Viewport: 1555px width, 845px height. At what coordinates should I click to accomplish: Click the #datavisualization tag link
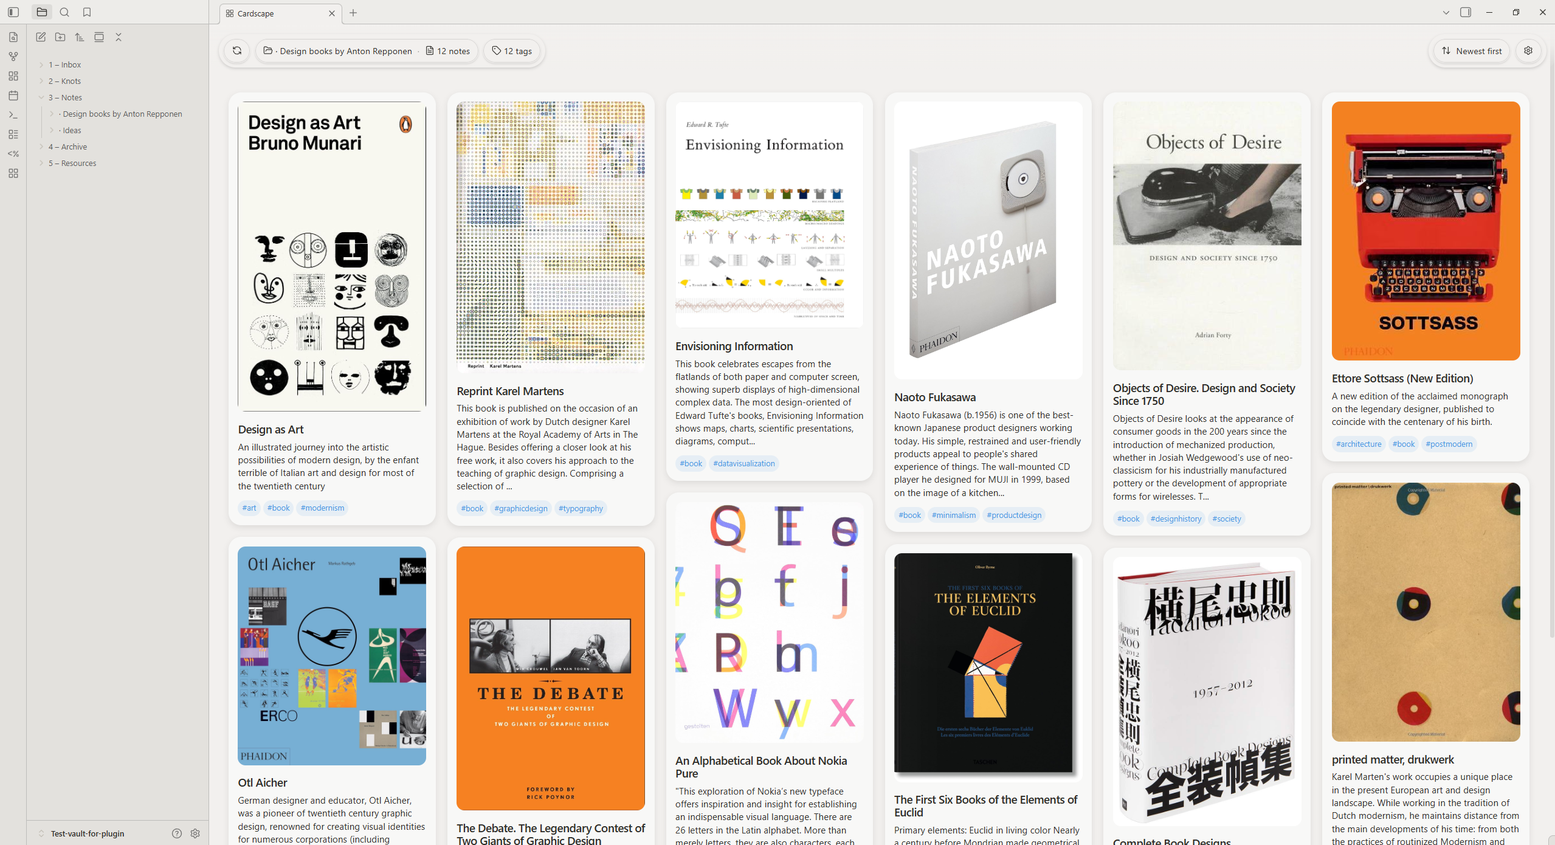[743, 463]
